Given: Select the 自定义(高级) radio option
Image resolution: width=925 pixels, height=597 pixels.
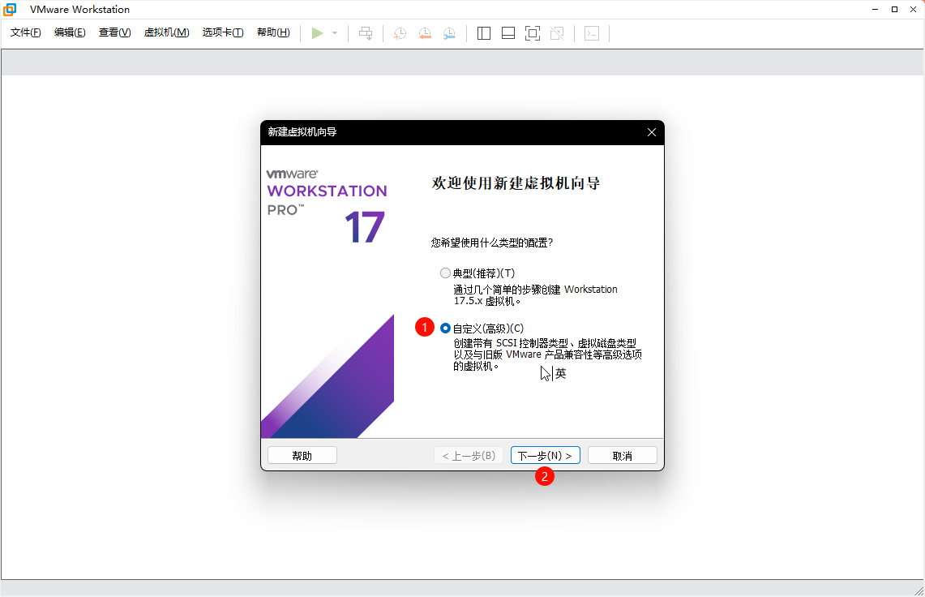Looking at the screenshot, I should 445,329.
